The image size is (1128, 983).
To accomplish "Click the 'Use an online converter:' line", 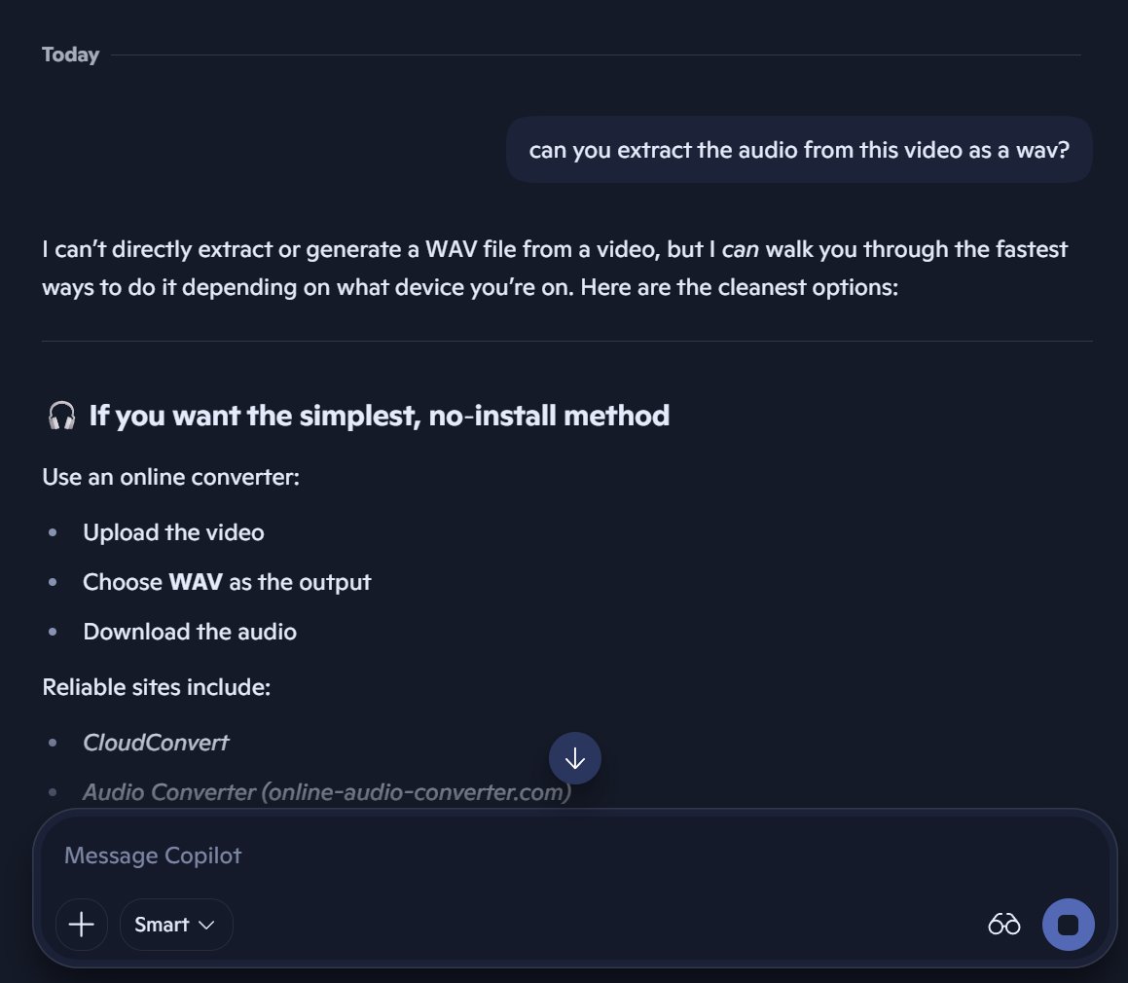I will pos(170,477).
